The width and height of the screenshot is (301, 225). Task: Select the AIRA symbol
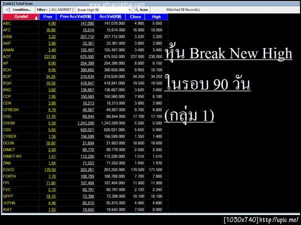(x=8, y=36)
